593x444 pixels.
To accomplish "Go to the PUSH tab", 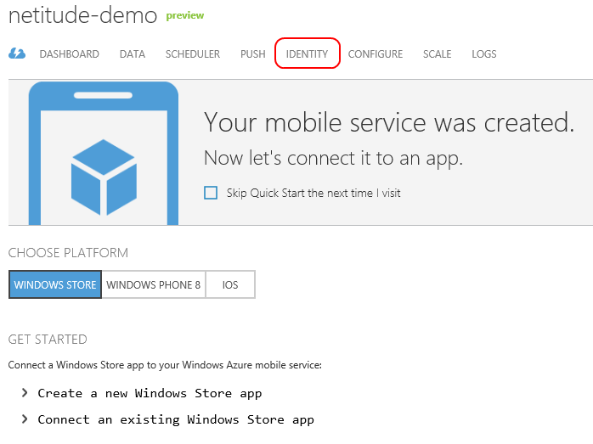I will click(253, 54).
